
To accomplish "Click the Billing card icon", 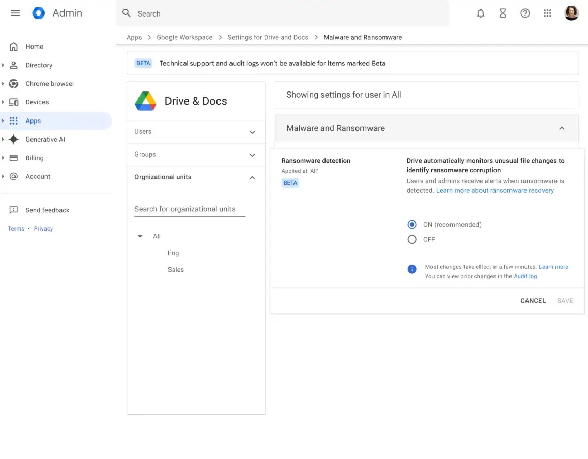I will pyautogui.click(x=13, y=158).
